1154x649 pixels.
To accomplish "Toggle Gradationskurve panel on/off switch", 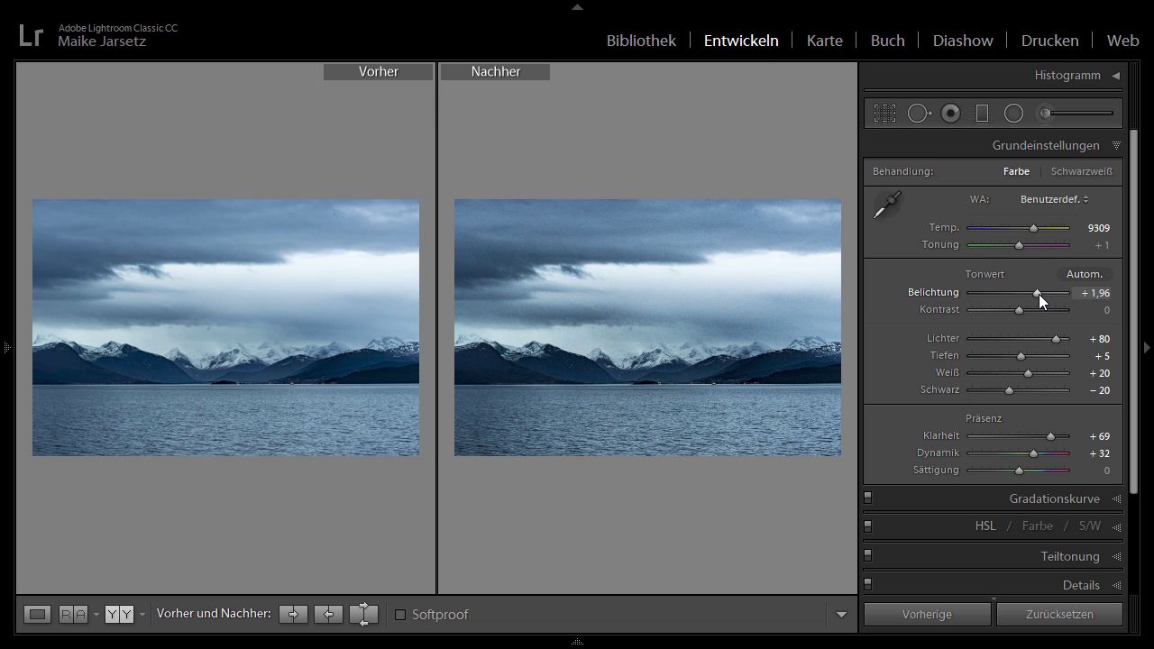I will point(868,497).
